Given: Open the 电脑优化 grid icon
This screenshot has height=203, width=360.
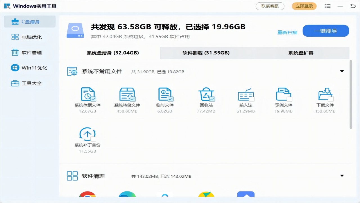Looking at the screenshot, I should (15, 37).
